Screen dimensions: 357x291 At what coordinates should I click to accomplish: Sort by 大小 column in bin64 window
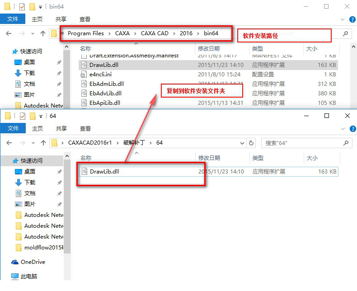pyautogui.click(x=312, y=48)
